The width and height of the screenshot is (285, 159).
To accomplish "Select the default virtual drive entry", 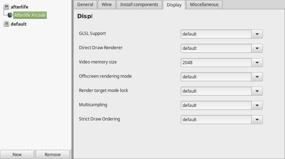I will click(x=19, y=24).
